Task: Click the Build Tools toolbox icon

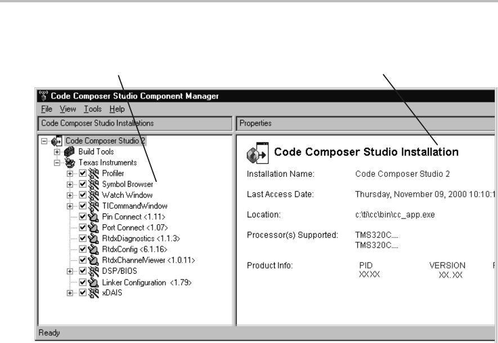Action: point(69,152)
